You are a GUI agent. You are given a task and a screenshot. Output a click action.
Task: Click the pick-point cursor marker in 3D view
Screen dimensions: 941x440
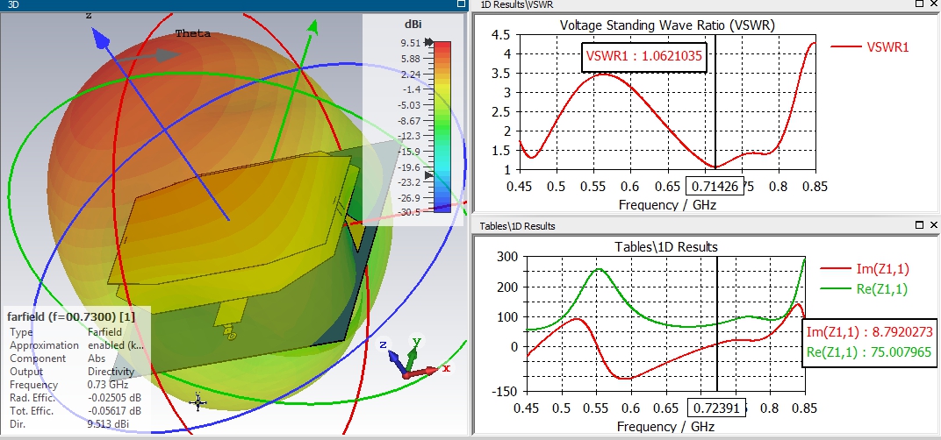click(198, 402)
